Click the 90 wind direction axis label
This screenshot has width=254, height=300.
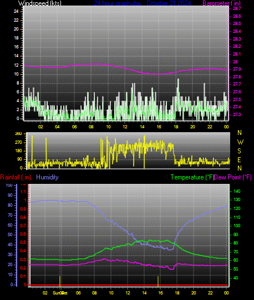(19, 159)
